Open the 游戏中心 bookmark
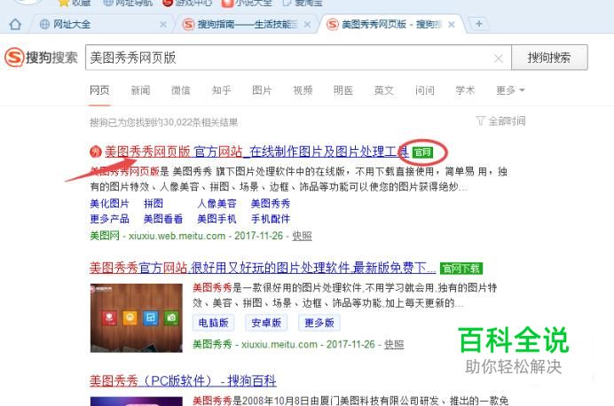The image size is (614, 406). 187,3
